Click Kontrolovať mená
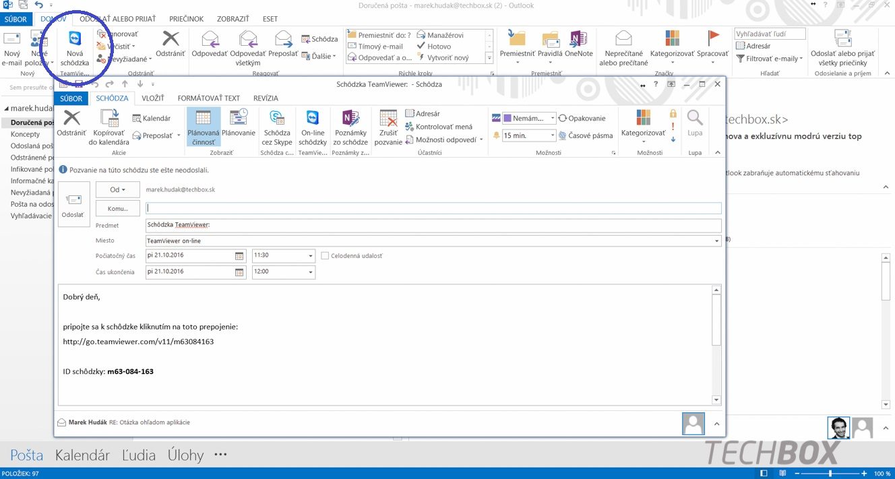Viewport: 895px width, 479px height. coord(439,127)
